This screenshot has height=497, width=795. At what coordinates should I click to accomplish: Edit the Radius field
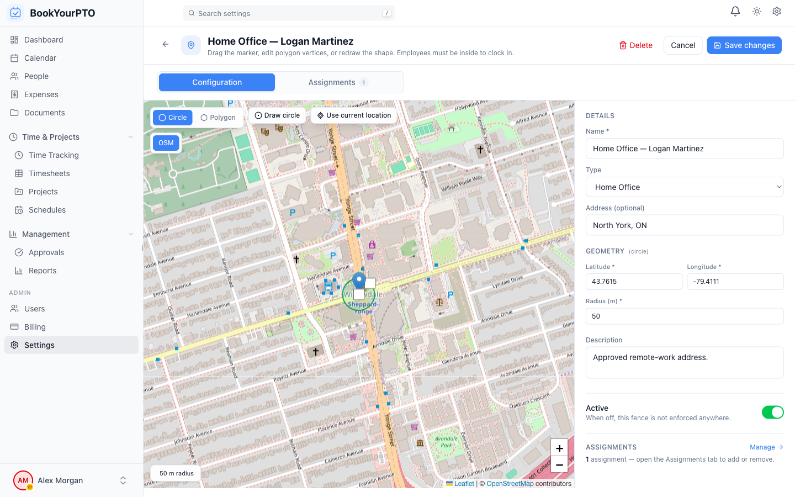pyautogui.click(x=685, y=316)
